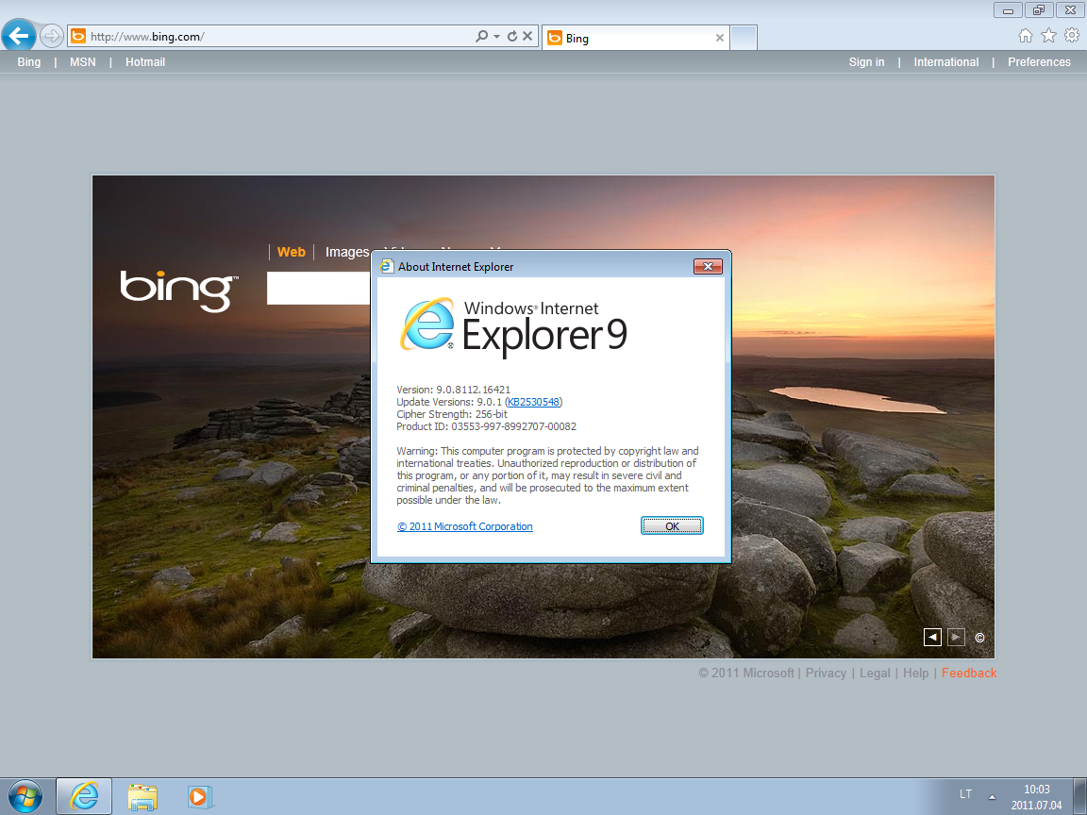Click the copyright info icon on image
The image size is (1087, 815).
click(x=979, y=638)
